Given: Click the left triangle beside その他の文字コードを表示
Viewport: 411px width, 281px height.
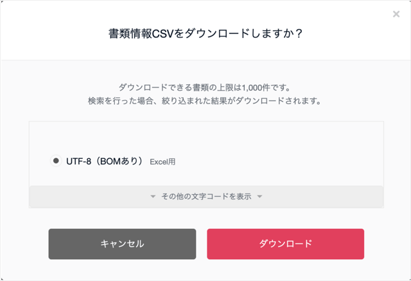Looking at the screenshot, I should pyautogui.click(x=153, y=197).
